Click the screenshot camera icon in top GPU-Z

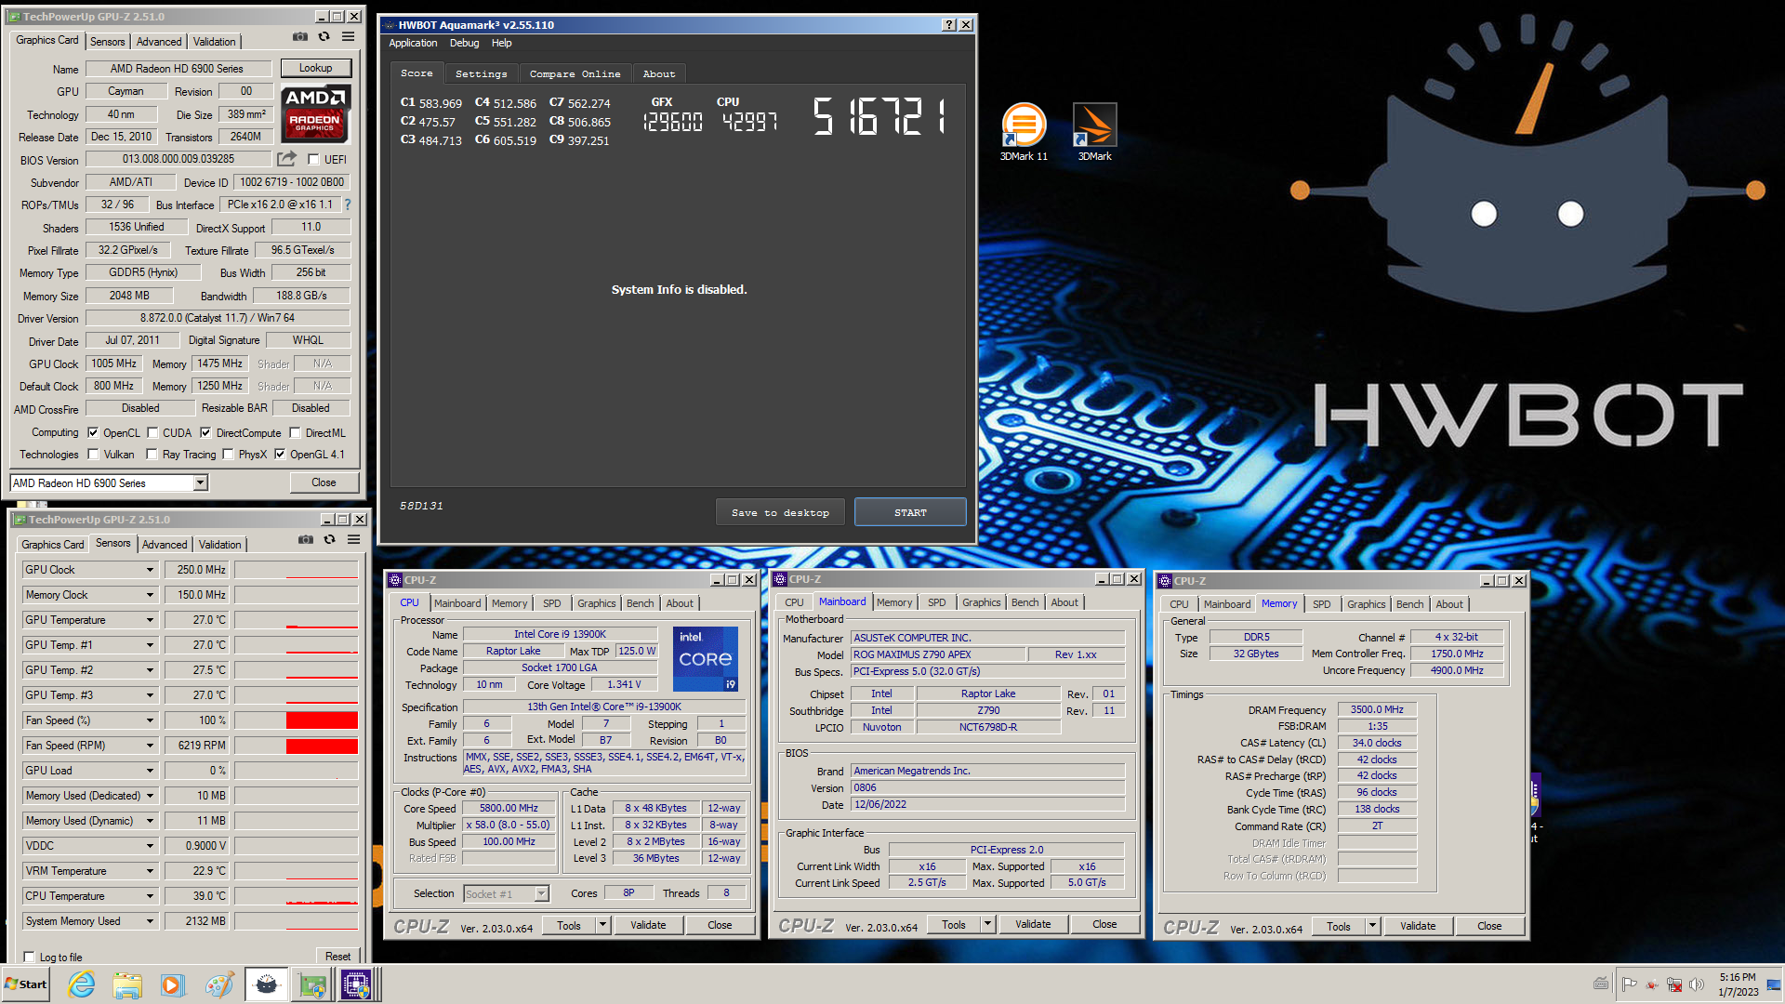tap(300, 37)
